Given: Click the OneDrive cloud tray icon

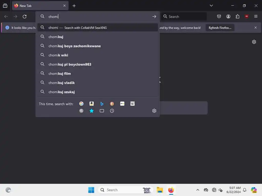Looking at the screenshot, I should pyautogui.click(x=206, y=190).
